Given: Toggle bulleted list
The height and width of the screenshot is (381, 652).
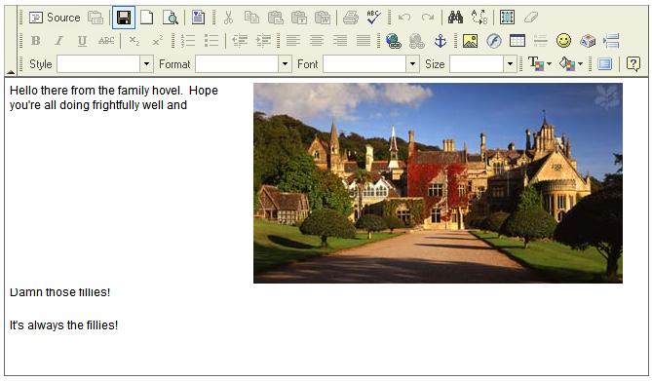Looking at the screenshot, I should [x=211, y=41].
